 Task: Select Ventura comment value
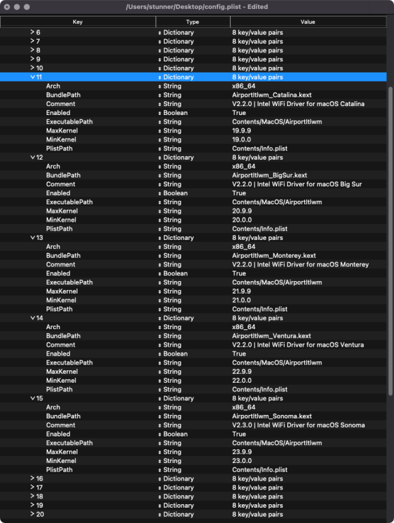tap(298, 345)
